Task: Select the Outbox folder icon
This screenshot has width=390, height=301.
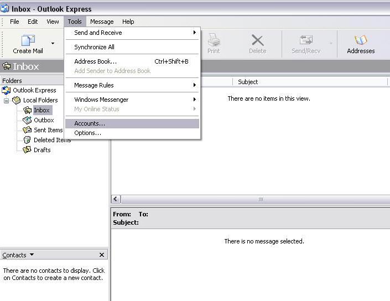Action: click(x=27, y=120)
